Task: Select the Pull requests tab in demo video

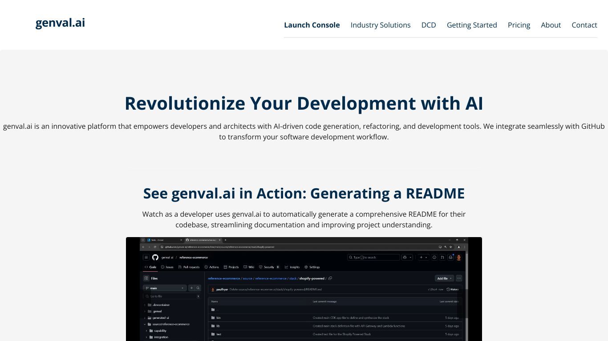Action: [189, 267]
